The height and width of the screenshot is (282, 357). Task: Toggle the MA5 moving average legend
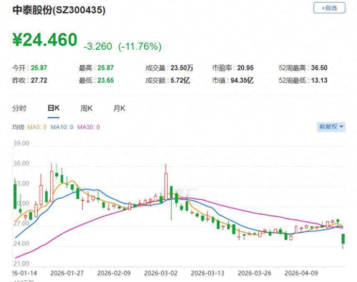[37, 127]
